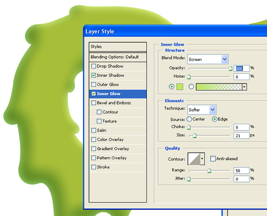The image size is (267, 216).
Task: Select the gradient glow radio button
Action: 191,86
